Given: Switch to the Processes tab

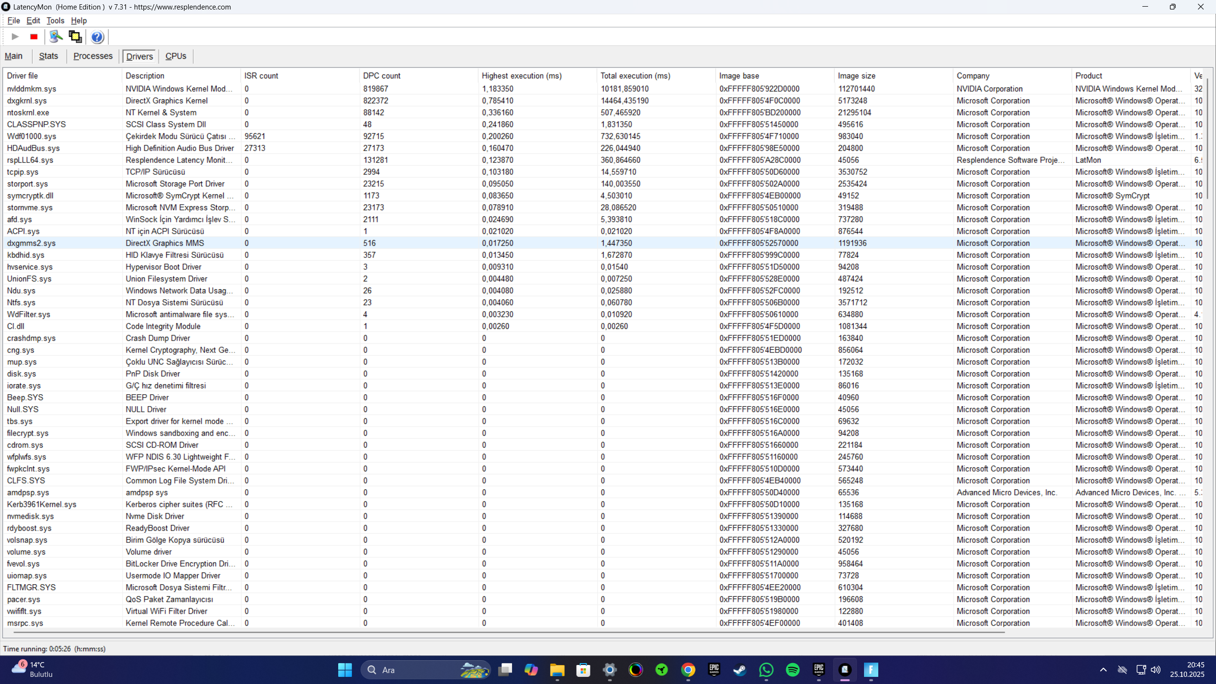Looking at the screenshot, I should coord(93,56).
